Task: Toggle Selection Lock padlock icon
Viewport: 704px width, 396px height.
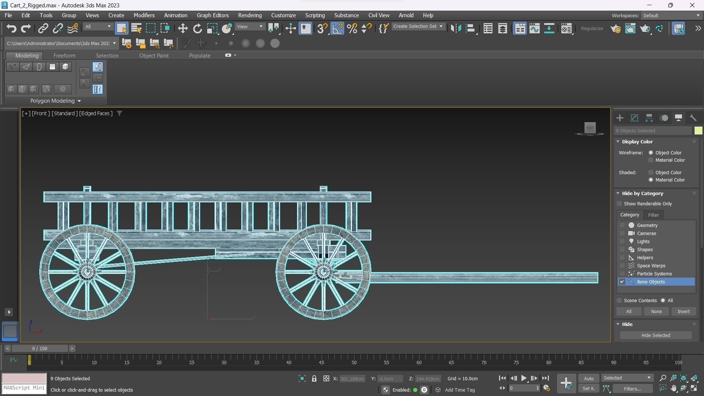Action: 314,379
